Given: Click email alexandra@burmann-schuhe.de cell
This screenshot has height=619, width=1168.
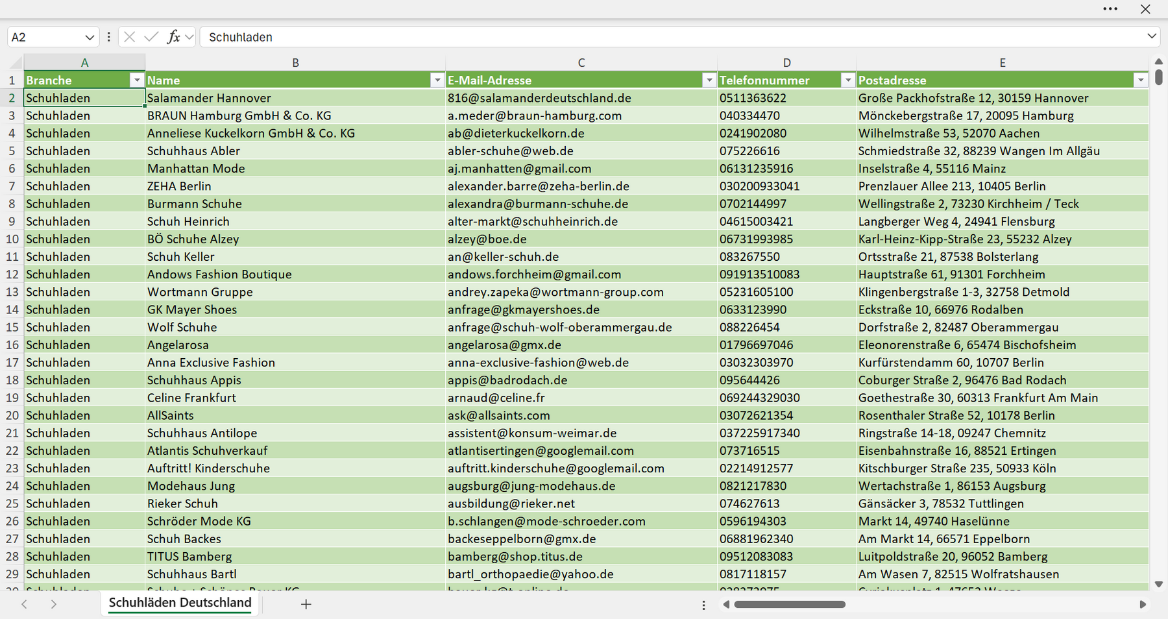Looking at the screenshot, I should [x=581, y=204].
